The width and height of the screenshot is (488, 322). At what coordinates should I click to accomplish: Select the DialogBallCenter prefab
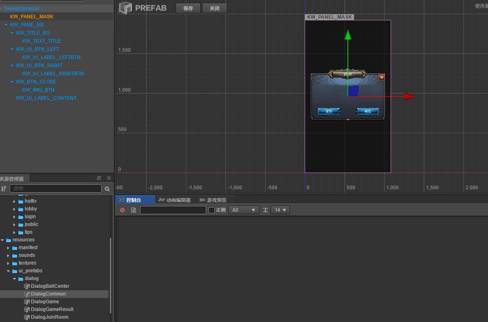pyautogui.click(x=50, y=286)
